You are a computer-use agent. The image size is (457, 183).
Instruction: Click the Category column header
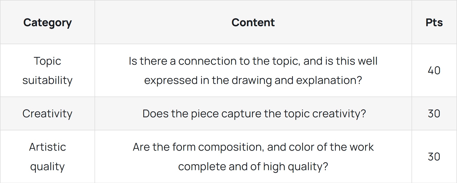click(48, 22)
